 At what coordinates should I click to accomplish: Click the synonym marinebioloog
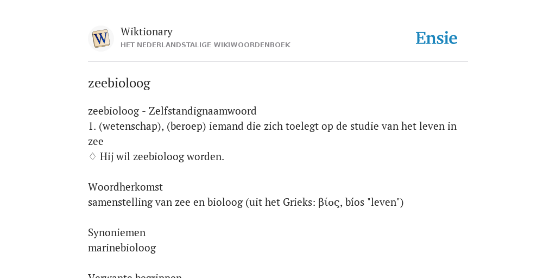[122, 248]
